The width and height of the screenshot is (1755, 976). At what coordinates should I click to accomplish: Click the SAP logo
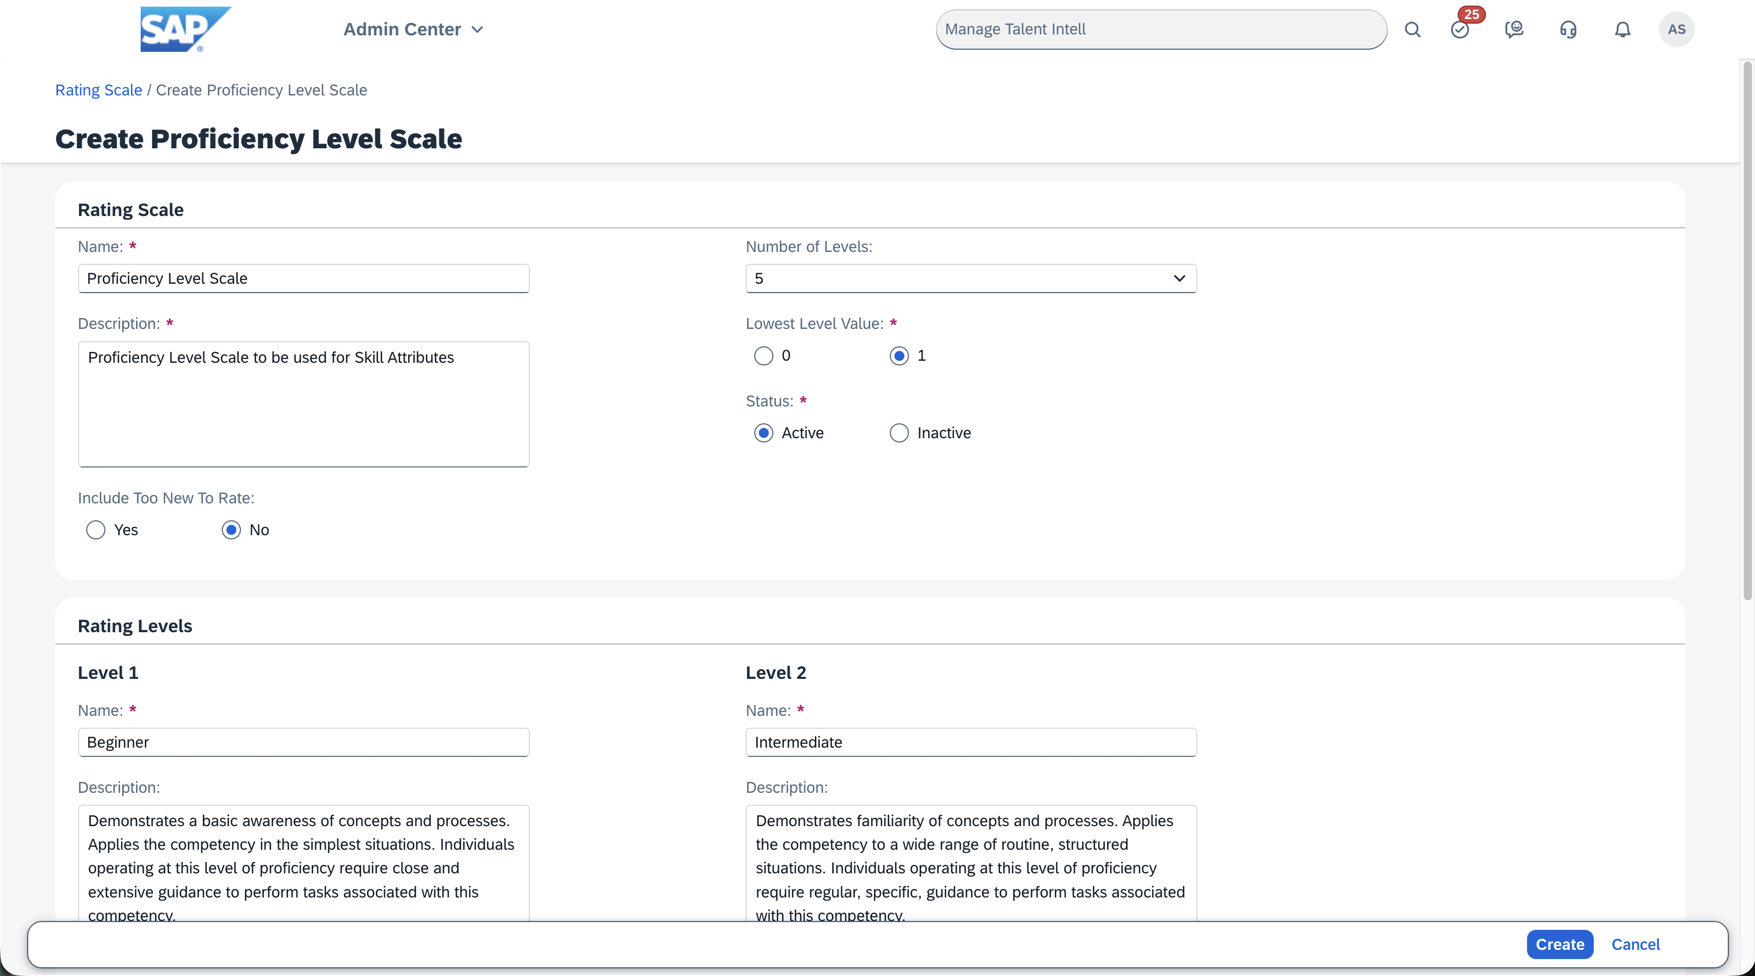click(185, 29)
